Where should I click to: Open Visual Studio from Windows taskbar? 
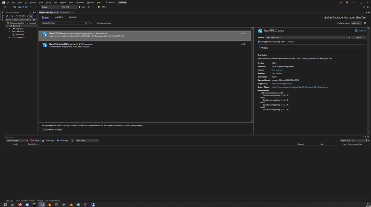click(x=42, y=205)
